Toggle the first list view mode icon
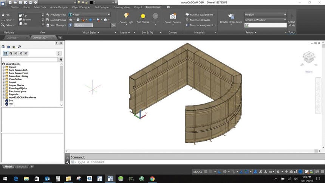This screenshot has width=325, height=183. click(x=6, y=53)
